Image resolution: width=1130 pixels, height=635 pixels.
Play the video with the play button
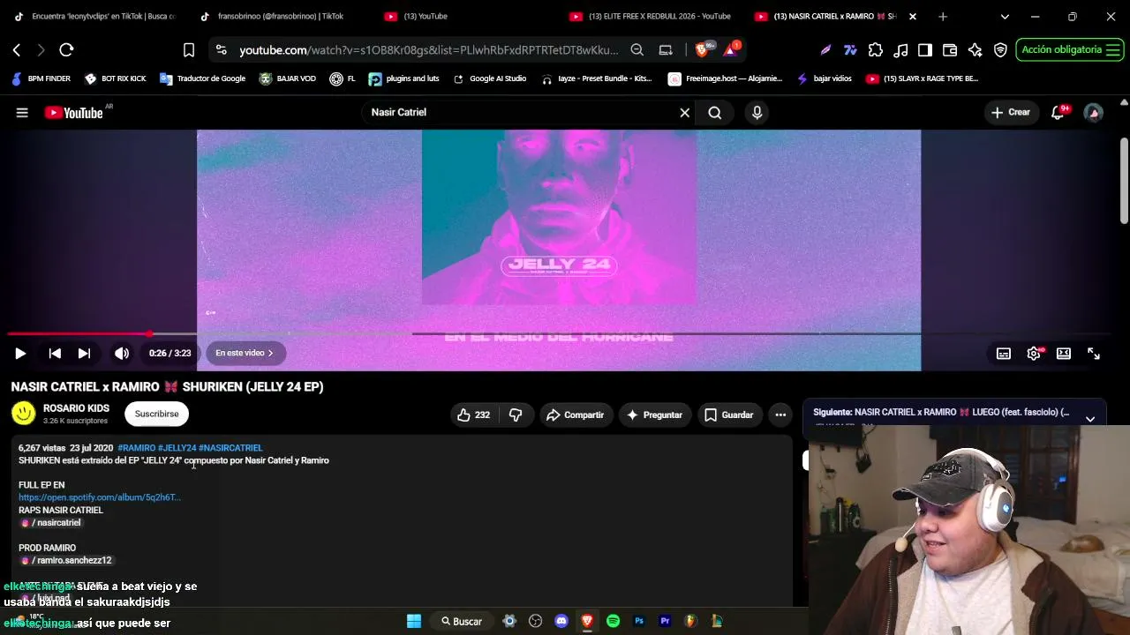tap(20, 354)
